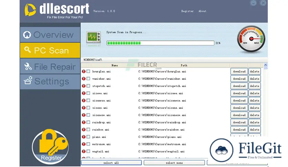This screenshot has height=167, width=288.
Task: Click the error icon beside wagtail.ani
Action: [x=84, y=151]
